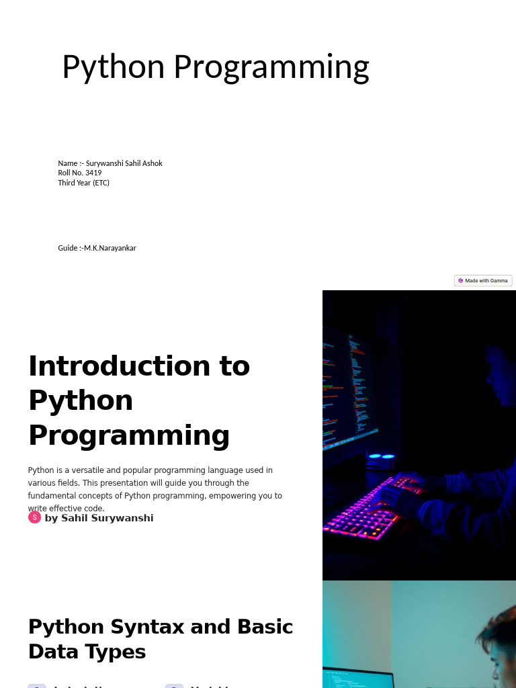Viewport: 516px width, 688px height.
Task: Select the Name :- Surywanshi Sahil Ashok line
Action: pyautogui.click(x=110, y=163)
